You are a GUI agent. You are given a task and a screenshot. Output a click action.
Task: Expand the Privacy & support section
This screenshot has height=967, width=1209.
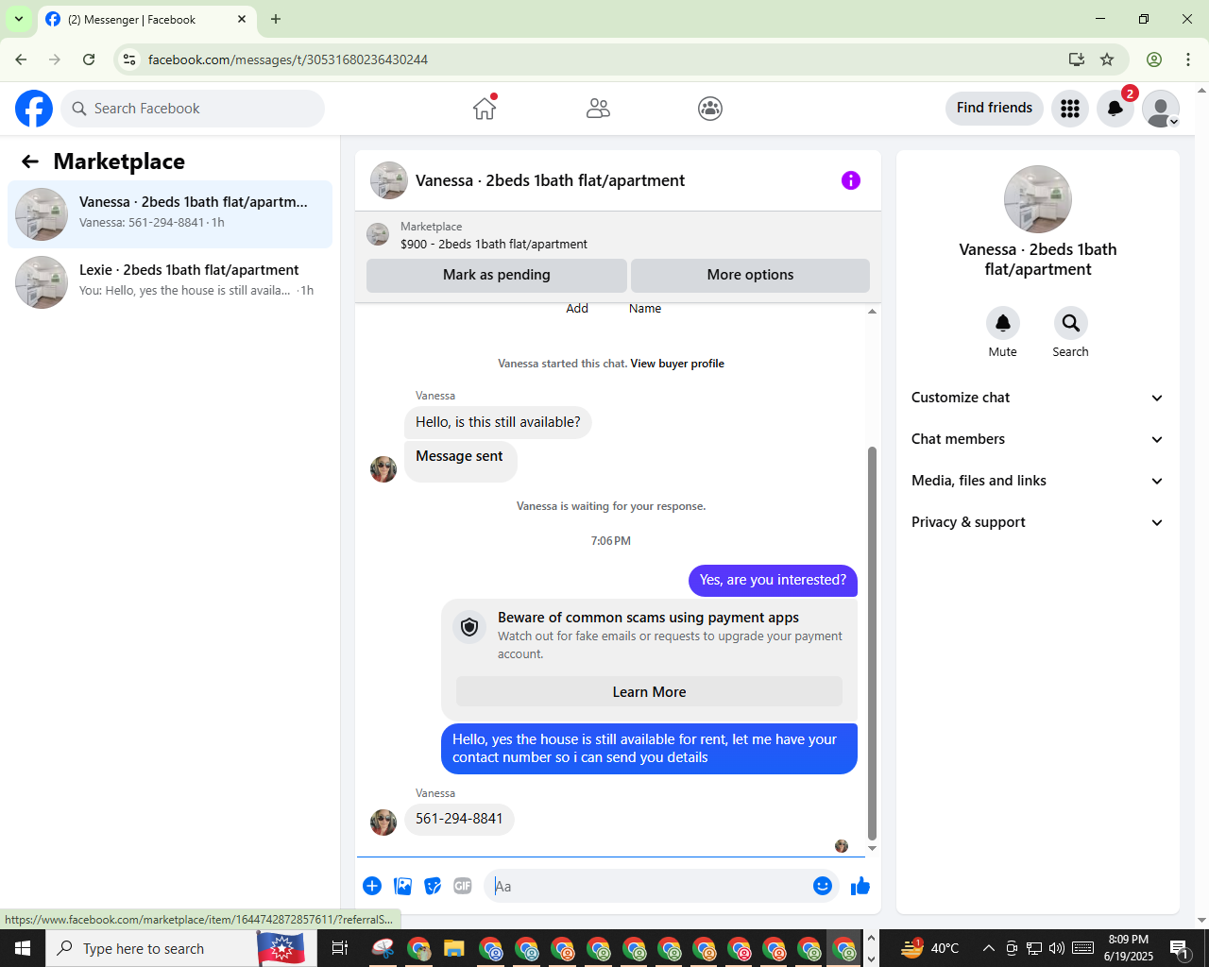coord(1038,522)
